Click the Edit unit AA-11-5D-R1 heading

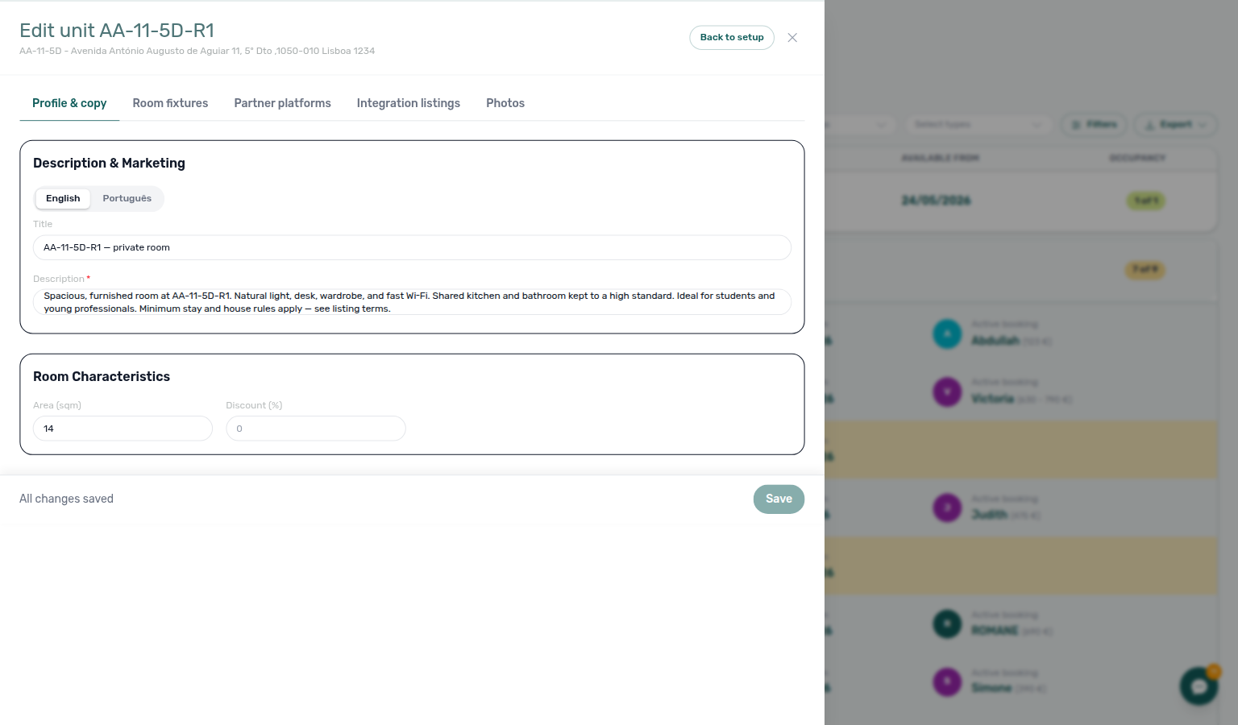tap(117, 31)
